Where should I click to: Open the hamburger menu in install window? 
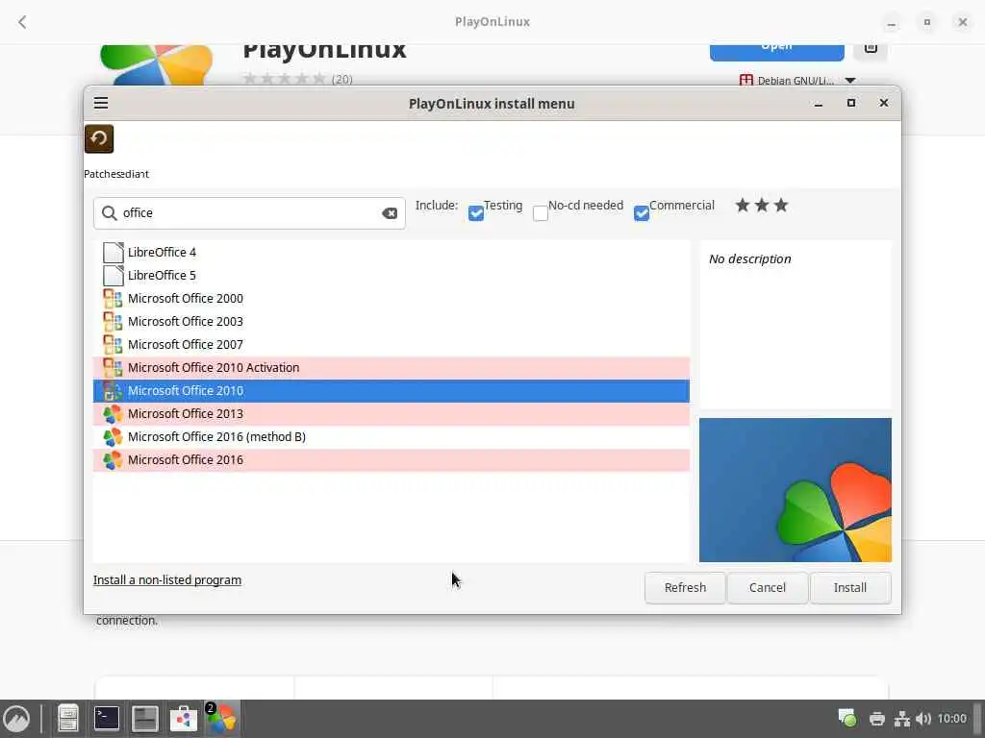(100, 103)
